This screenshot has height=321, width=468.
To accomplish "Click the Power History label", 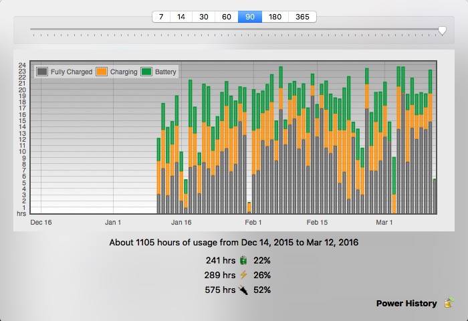I will tap(406, 303).
